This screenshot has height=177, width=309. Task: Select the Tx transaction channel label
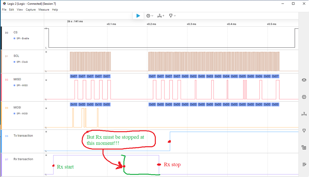(23, 136)
